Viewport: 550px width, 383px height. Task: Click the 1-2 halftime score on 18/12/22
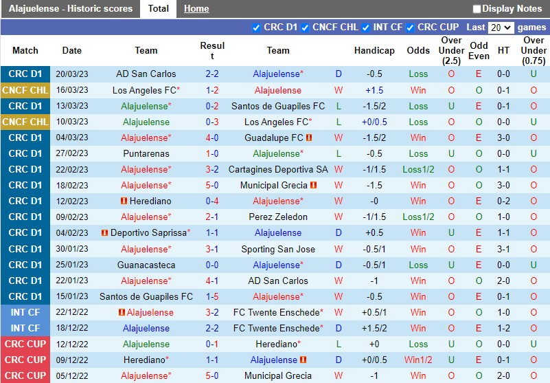point(503,328)
